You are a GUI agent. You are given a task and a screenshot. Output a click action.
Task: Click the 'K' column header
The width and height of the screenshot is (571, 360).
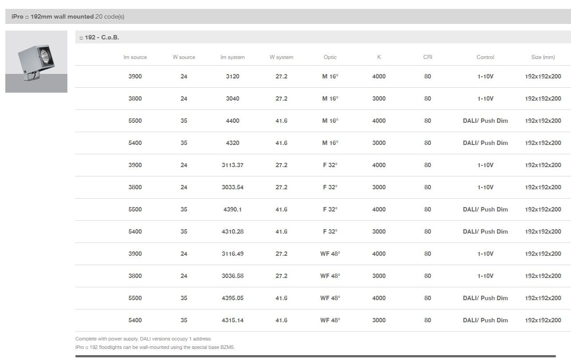[379, 57]
